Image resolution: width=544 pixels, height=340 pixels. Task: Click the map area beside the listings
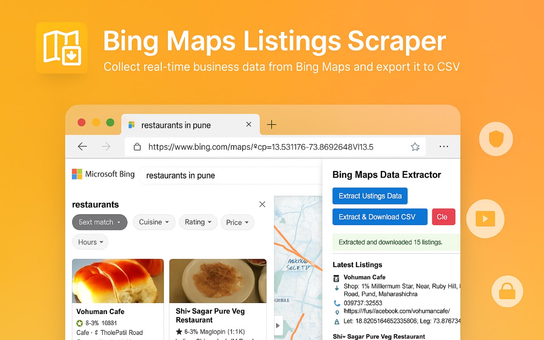click(298, 268)
